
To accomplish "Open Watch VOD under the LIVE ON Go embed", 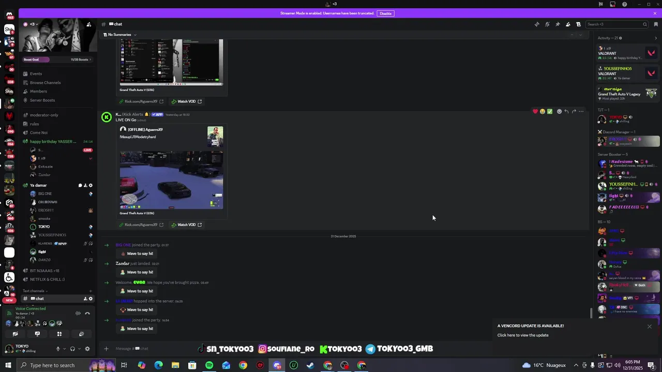I will point(187,225).
